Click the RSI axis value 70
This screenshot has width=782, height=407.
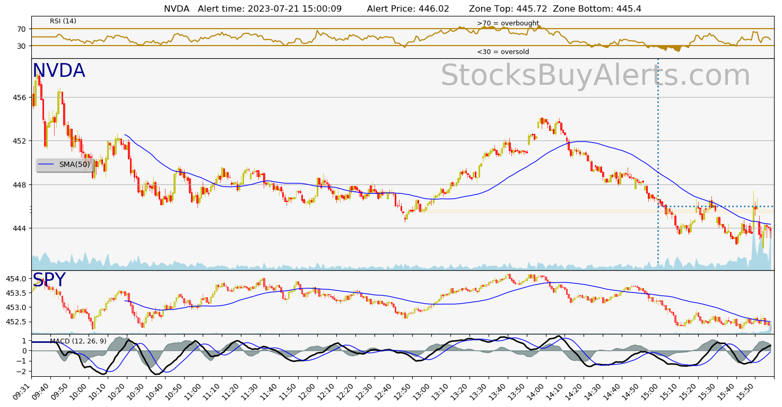pyautogui.click(x=21, y=29)
